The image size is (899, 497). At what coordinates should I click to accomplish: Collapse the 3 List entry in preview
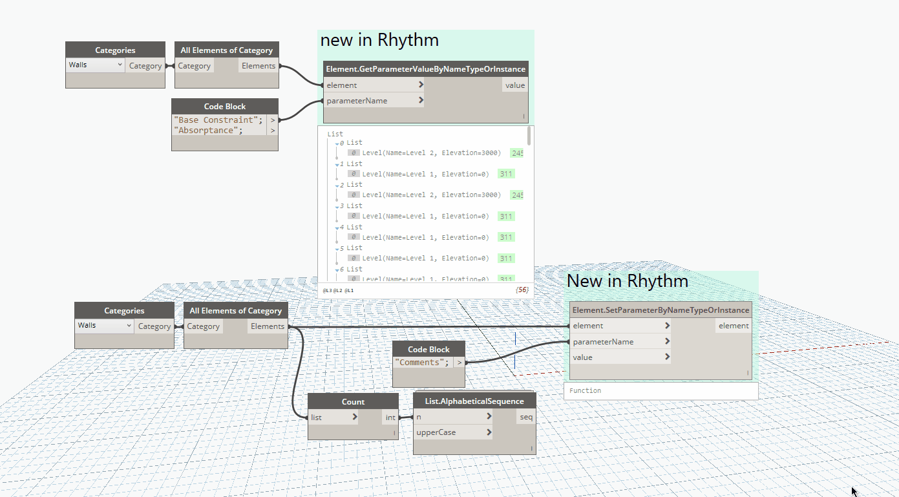tap(337, 206)
